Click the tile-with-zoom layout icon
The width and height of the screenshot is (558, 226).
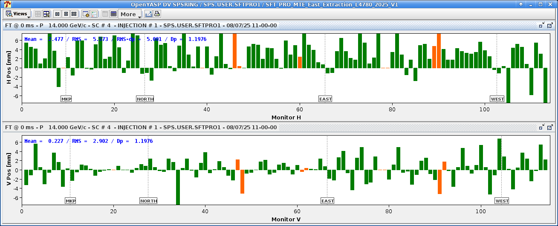(x=46, y=14)
